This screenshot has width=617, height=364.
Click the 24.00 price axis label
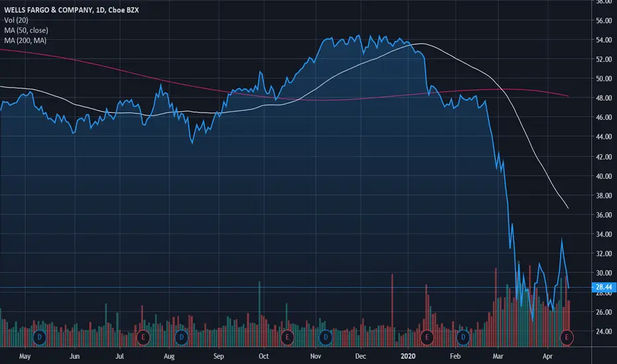tap(604, 332)
